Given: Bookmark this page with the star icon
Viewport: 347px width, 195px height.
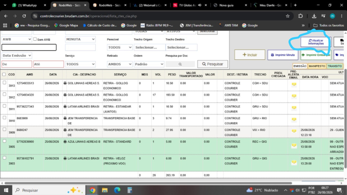Looking at the screenshot, I should tap(288, 16).
